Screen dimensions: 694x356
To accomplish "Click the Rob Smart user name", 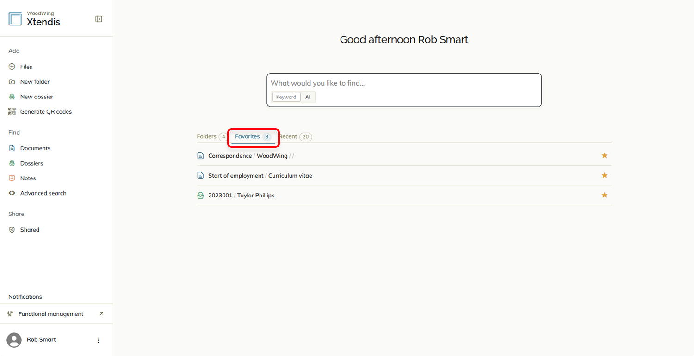I will [41, 340].
